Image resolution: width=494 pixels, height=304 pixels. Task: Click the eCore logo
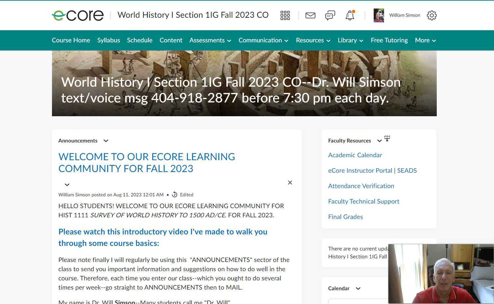tap(78, 15)
